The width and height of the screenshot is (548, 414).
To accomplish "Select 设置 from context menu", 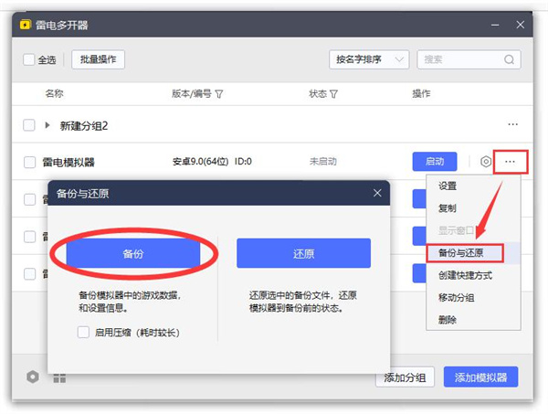I will coord(473,186).
